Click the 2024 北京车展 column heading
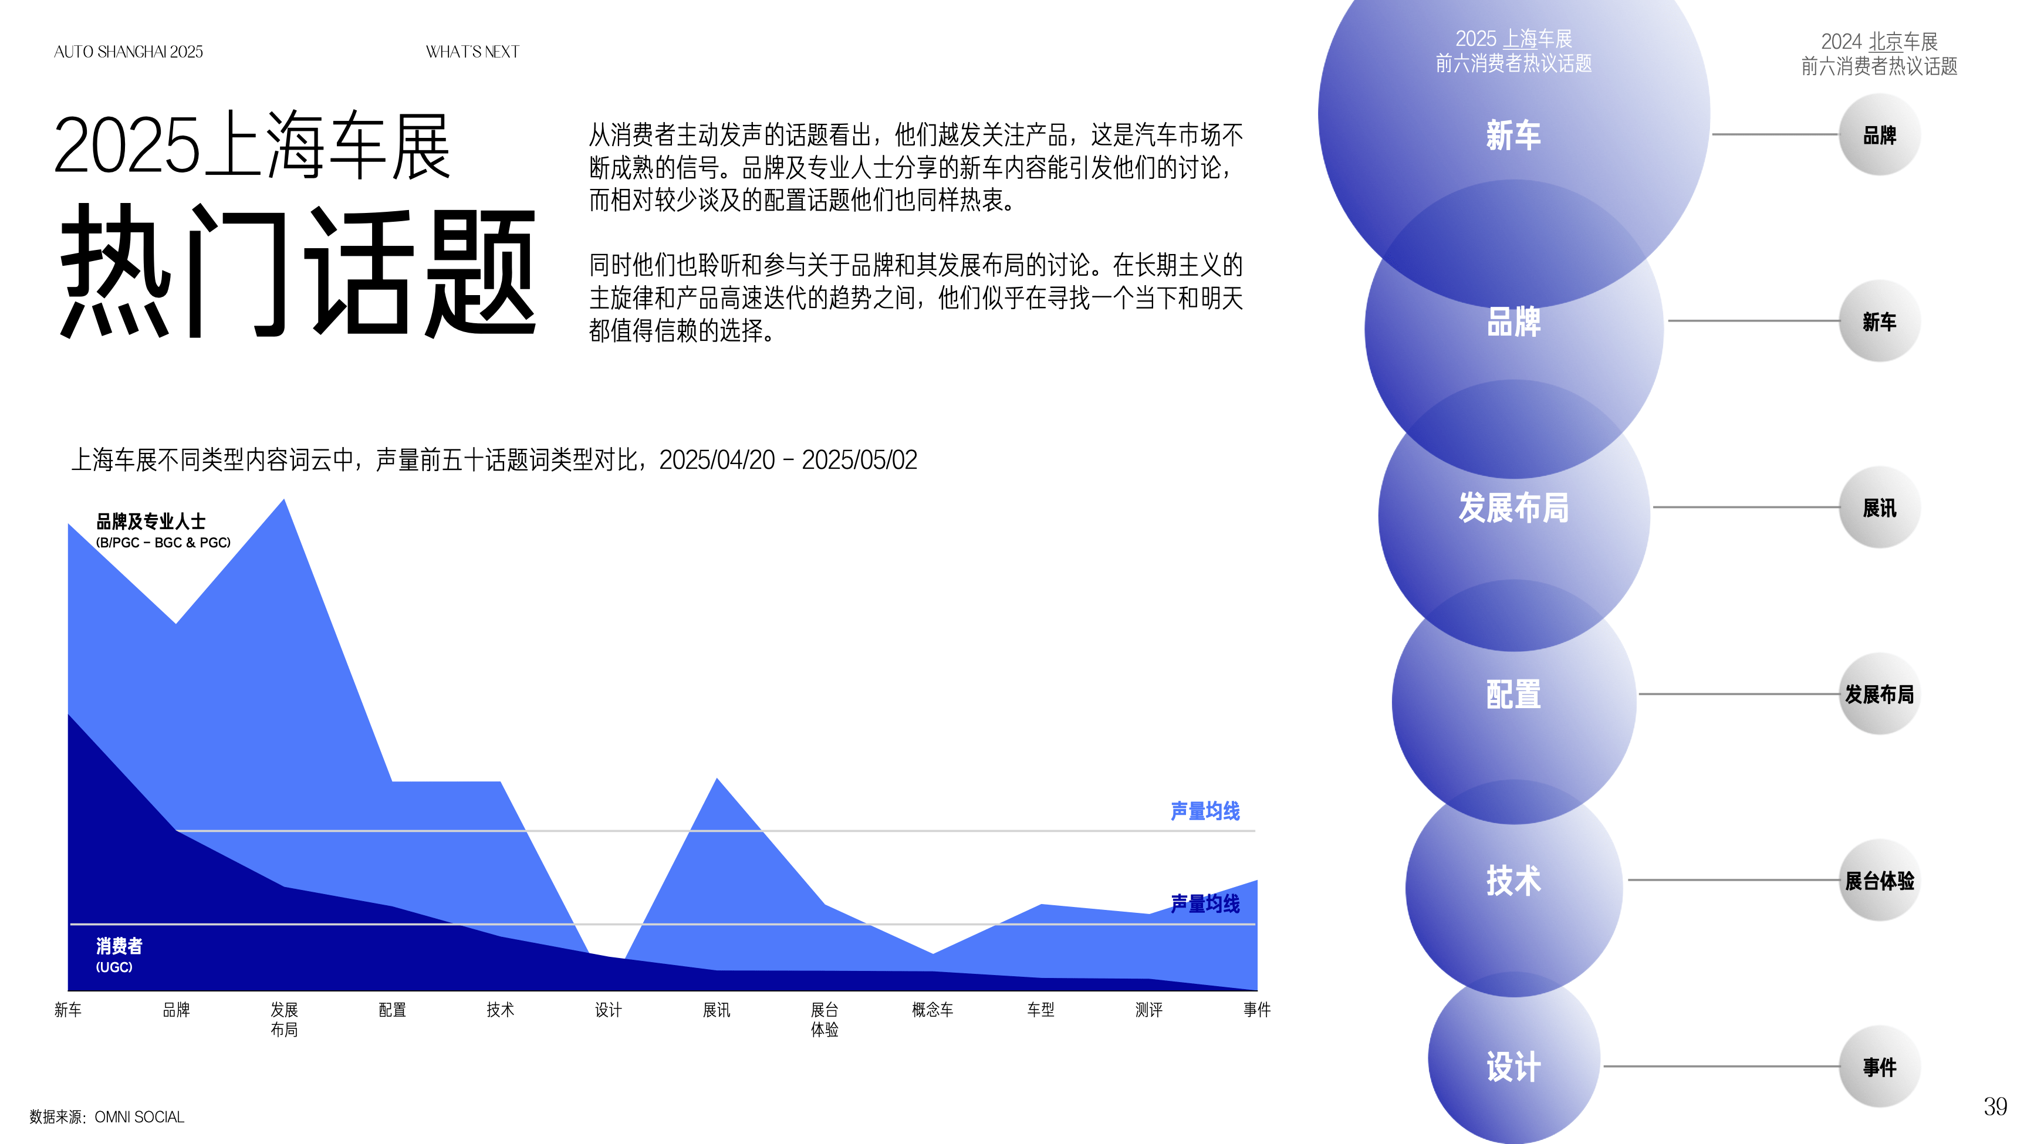 click(x=1879, y=54)
